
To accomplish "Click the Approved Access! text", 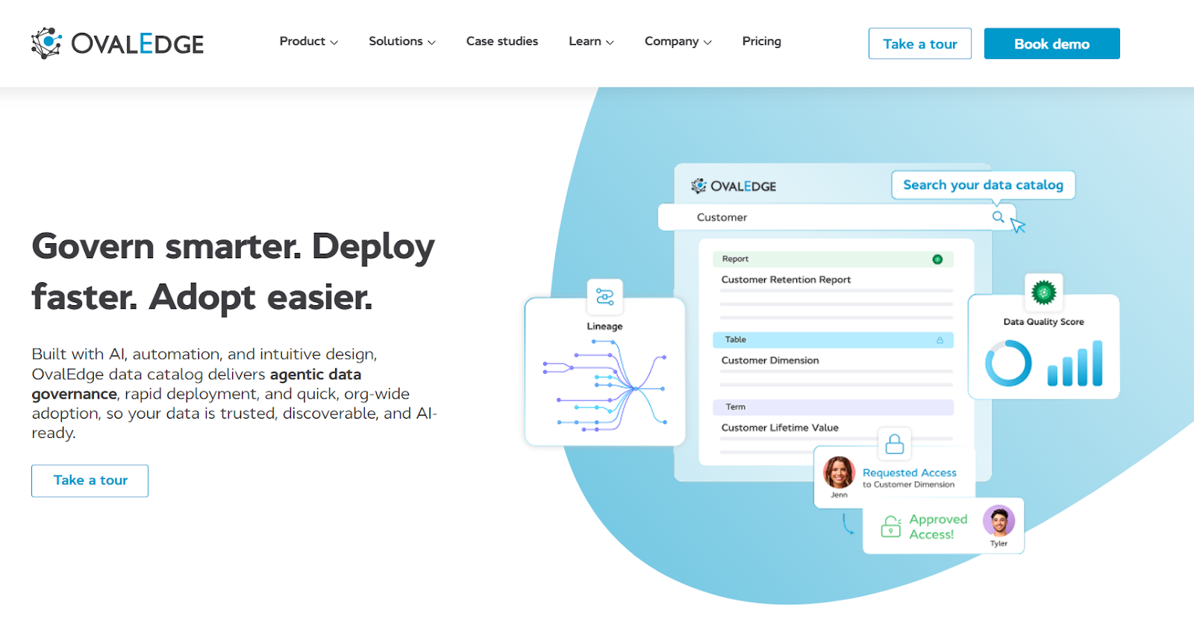I will [x=938, y=526].
